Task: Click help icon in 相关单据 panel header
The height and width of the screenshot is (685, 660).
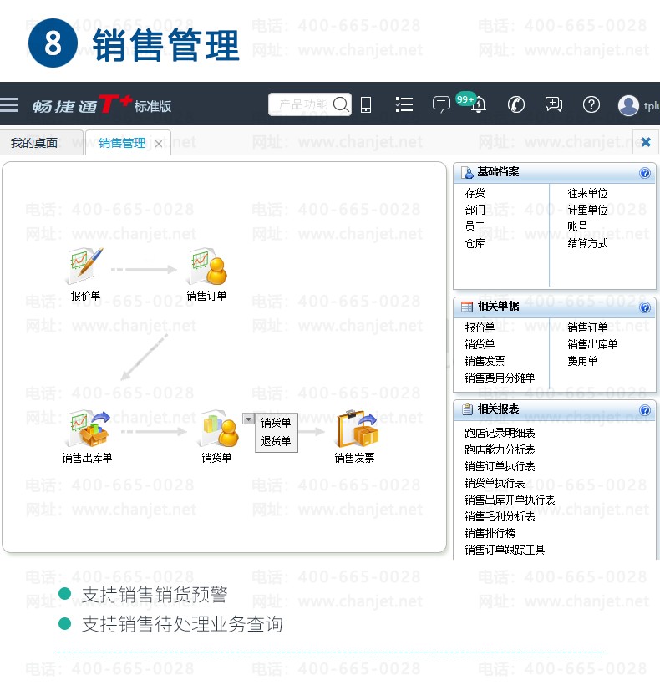Action: coord(645,307)
